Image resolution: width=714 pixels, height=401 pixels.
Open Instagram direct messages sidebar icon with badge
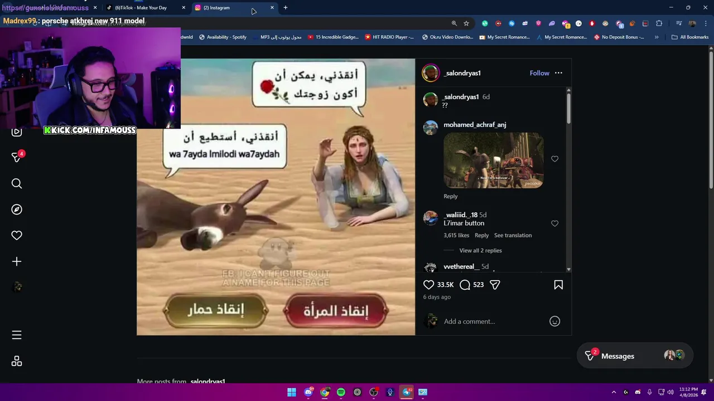point(17,157)
